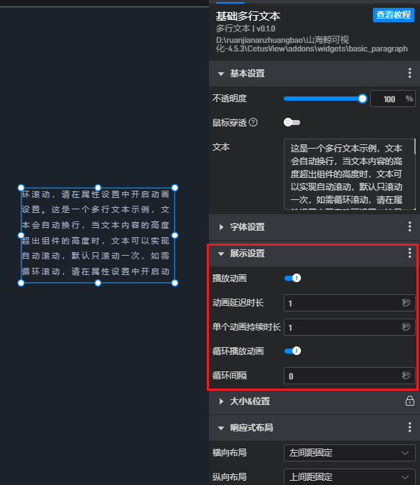
Task: Open more options for 基本设置 section
Action: (x=409, y=73)
